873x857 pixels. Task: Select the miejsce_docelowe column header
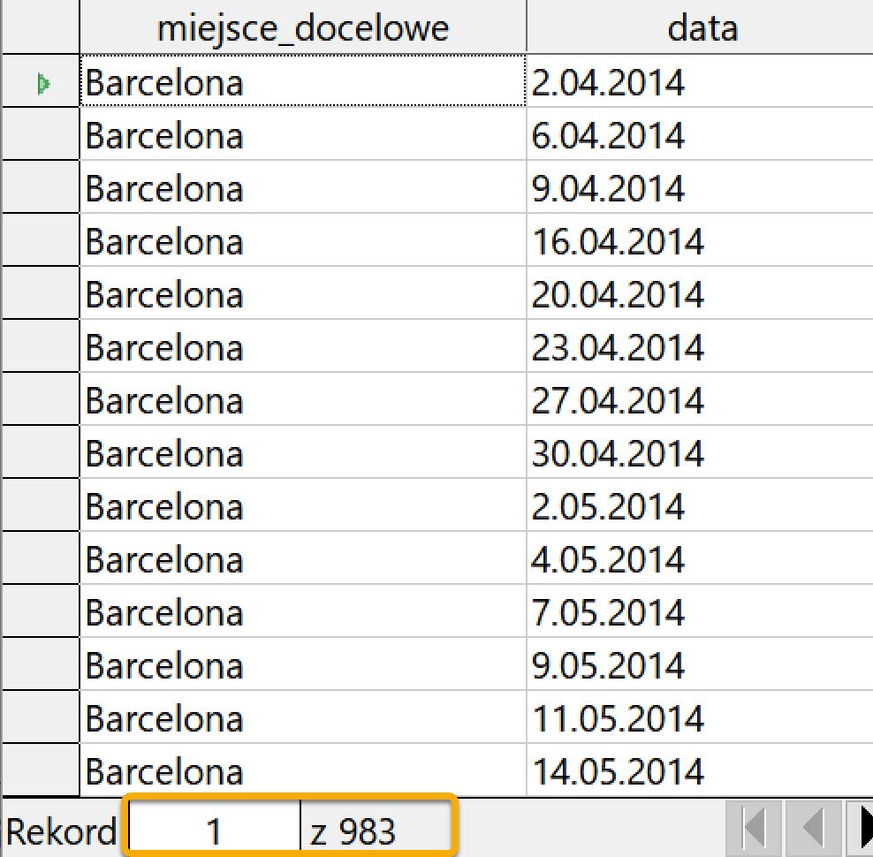tap(302, 29)
